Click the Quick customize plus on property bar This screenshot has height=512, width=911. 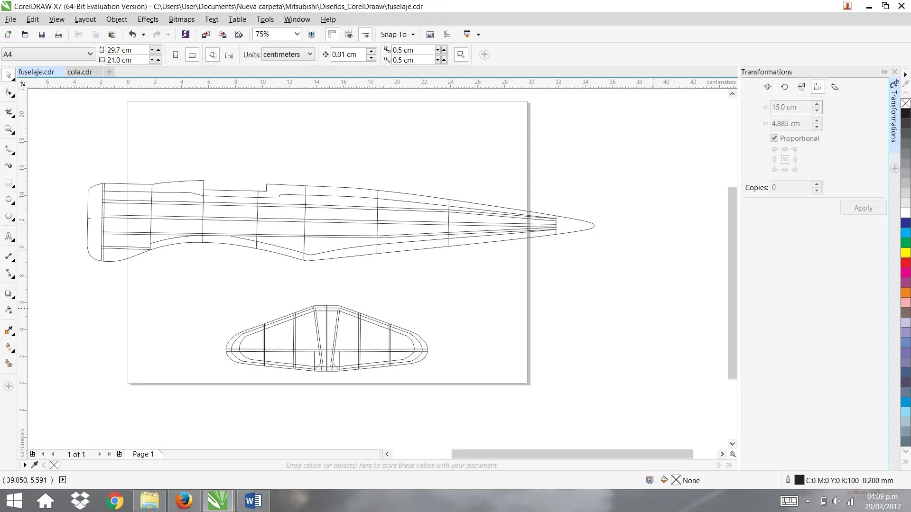tap(484, 55)
